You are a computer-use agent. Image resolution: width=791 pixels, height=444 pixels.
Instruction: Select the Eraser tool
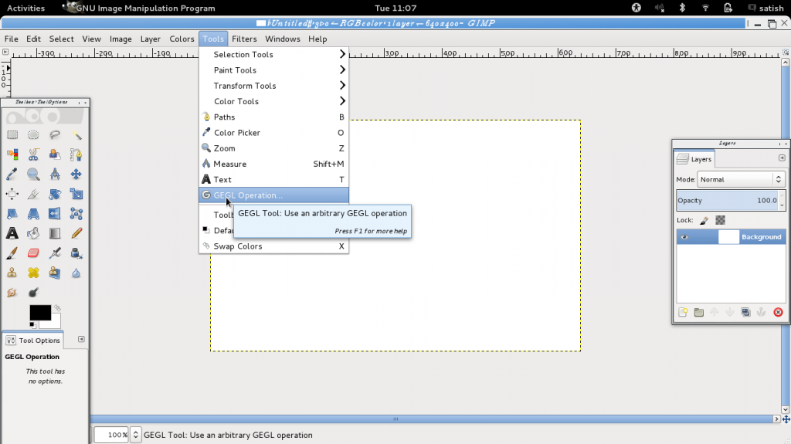[34, 253]
